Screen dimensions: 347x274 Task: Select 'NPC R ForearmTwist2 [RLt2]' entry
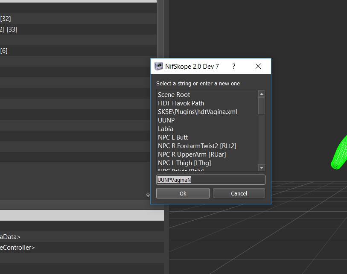click(207, 146)
